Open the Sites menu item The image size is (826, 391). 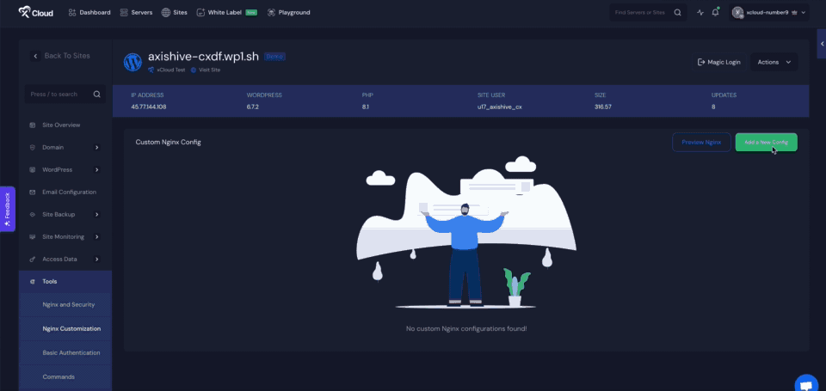click(x=175, y=12)
